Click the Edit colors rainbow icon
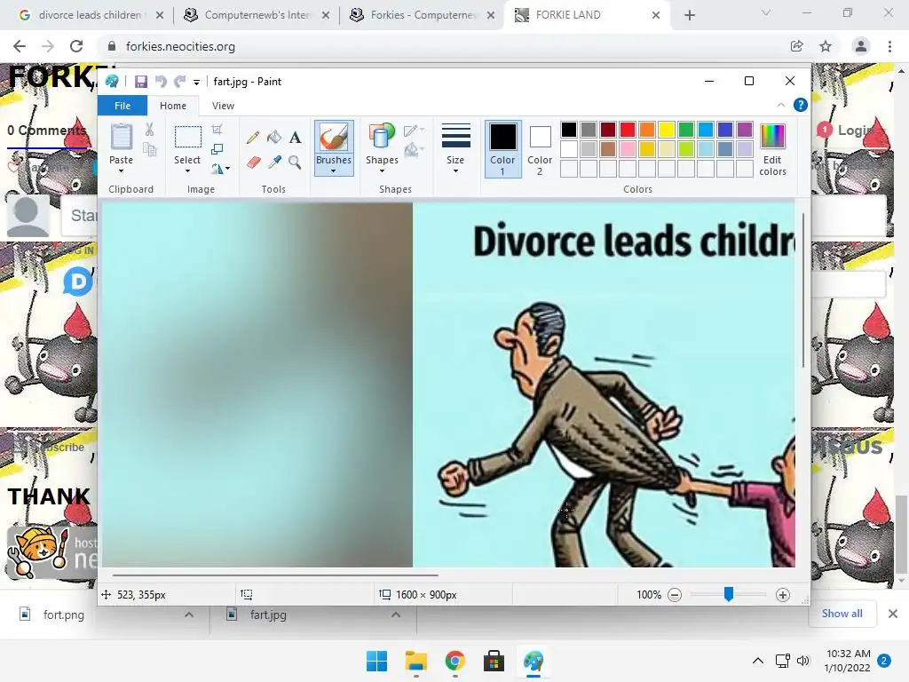 pyautogui.click(x=772, y=137)
